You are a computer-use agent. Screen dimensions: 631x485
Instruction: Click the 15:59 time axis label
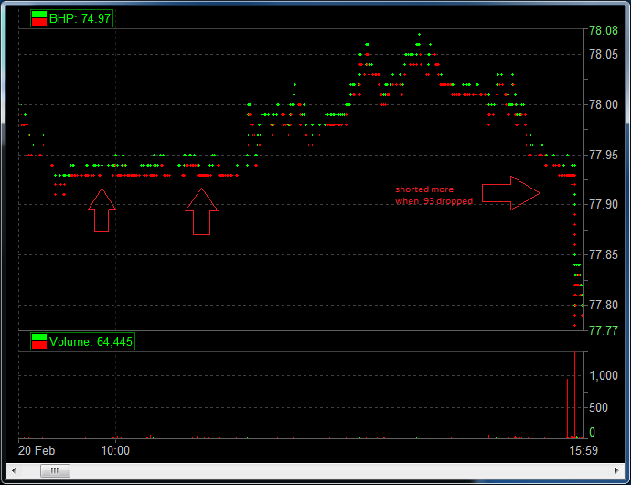click(583, 450)
